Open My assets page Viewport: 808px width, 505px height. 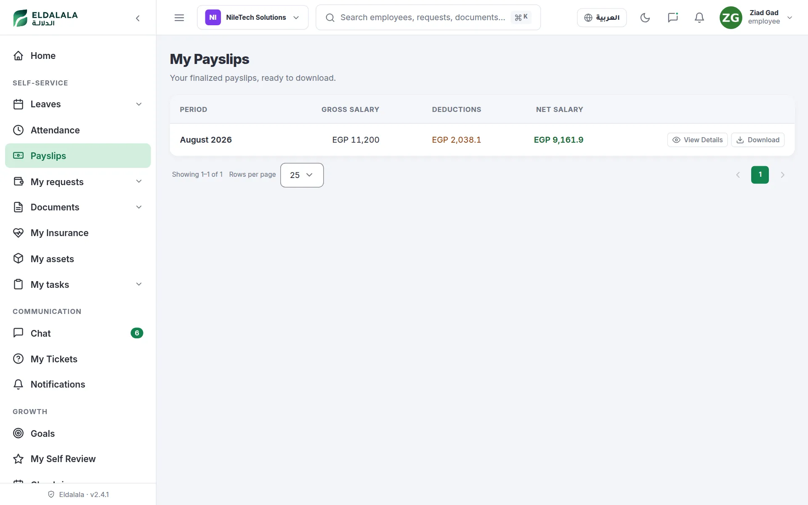(78, 259)
